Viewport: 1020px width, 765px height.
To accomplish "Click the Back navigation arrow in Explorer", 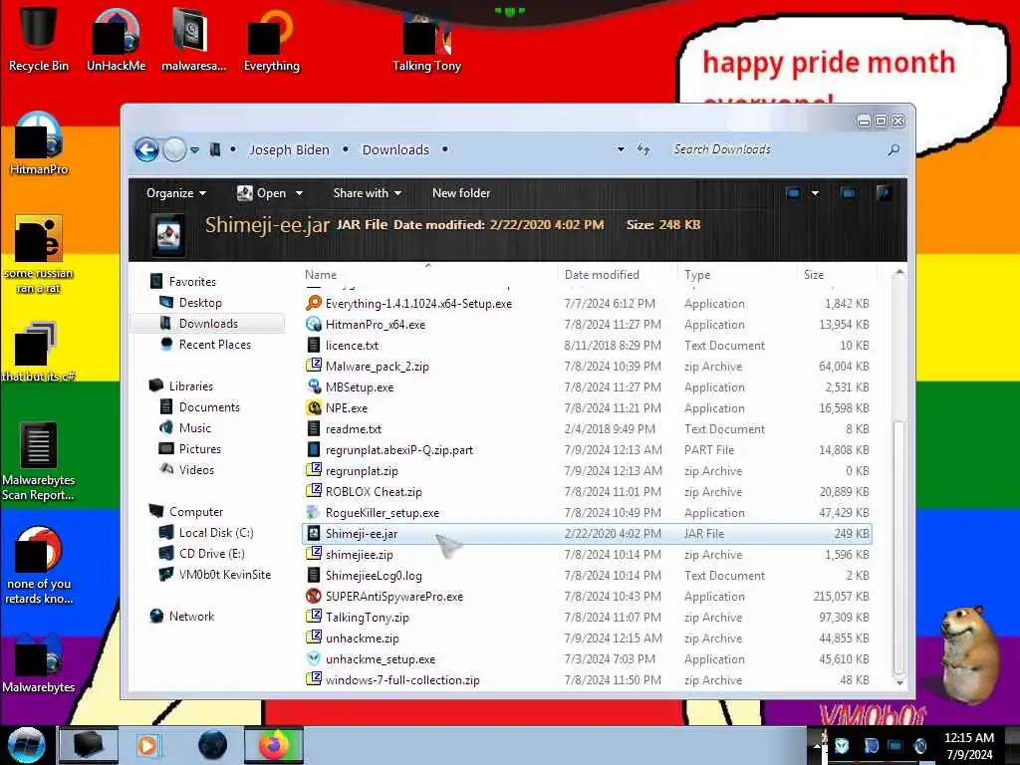I will [146, 150].
